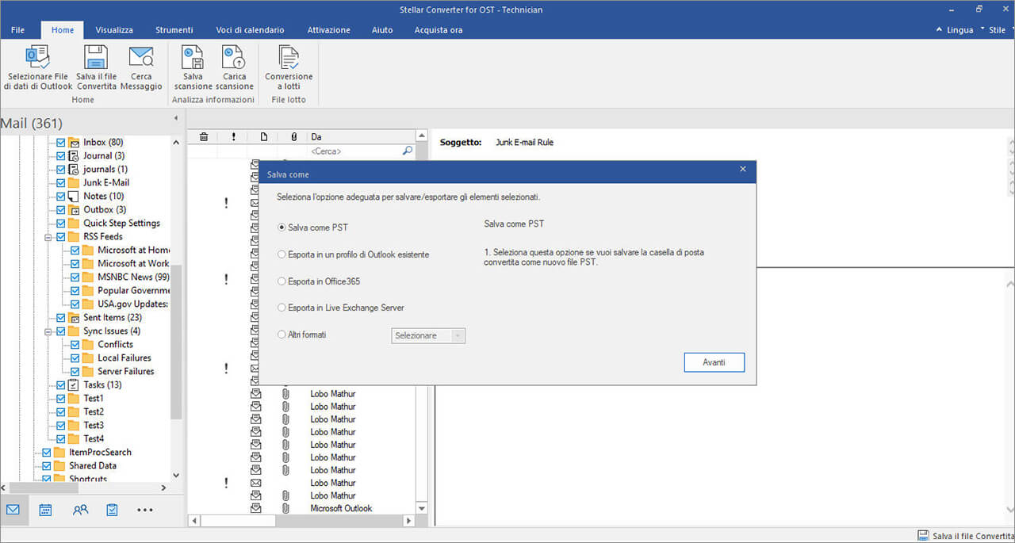This screenshot has width=1015, height=543.
Task: Select the Inbox (80) folder
Action: click(103, 142)
